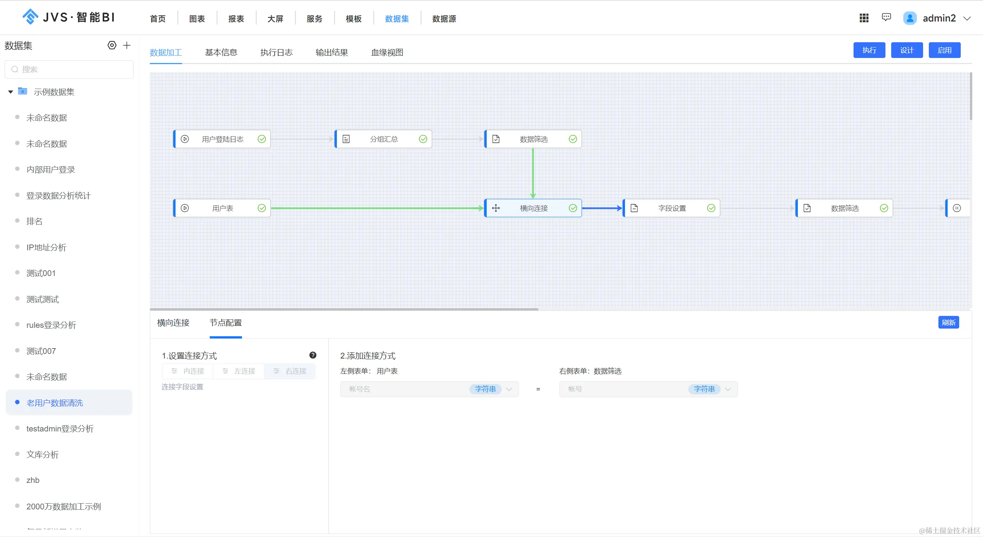Viewport: 983px width, 537px height.
Task: Click the move icon on 横向连接 node
Action: coord(496,208)
